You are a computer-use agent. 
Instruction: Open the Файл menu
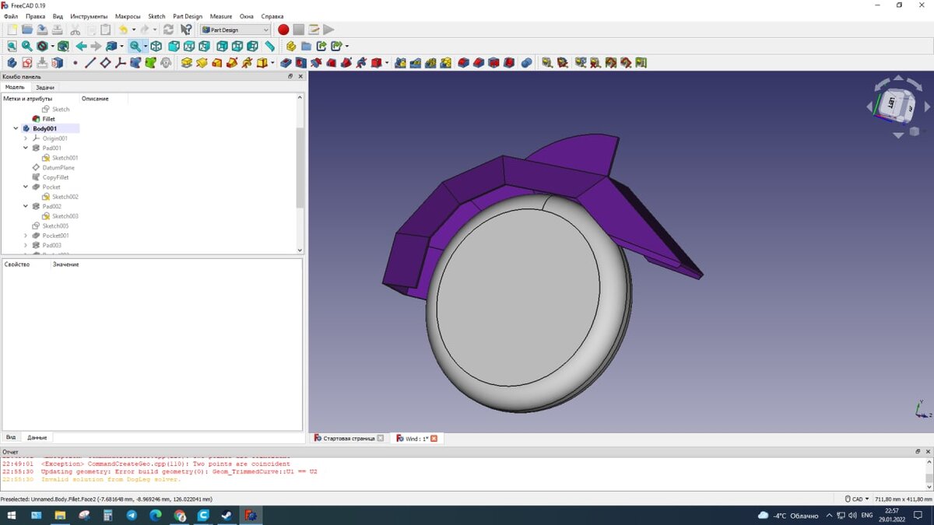(x=11, y=16)
